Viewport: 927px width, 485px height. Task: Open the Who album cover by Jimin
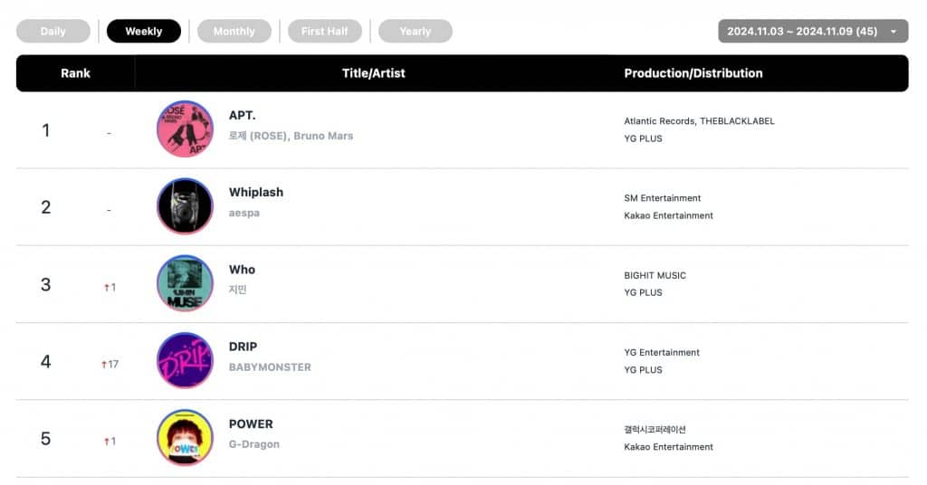185,283
